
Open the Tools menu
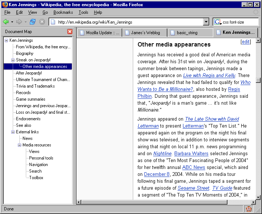83,12
